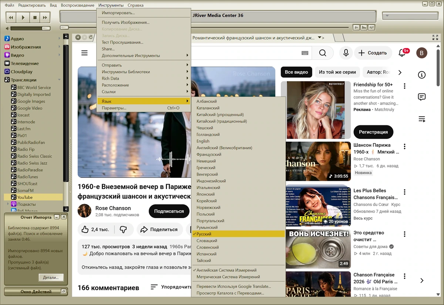
Task: Open the Rich Data submenu
Action: [144, 78]
